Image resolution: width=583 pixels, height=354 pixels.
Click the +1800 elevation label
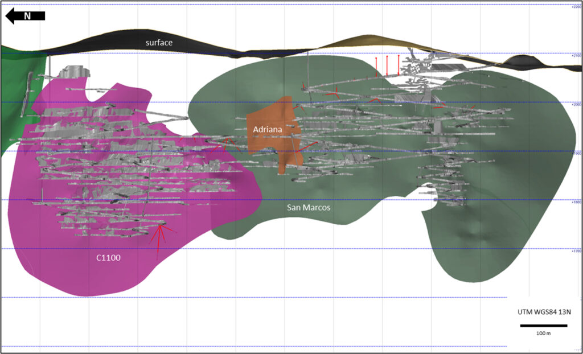click(x=576, y=202)
